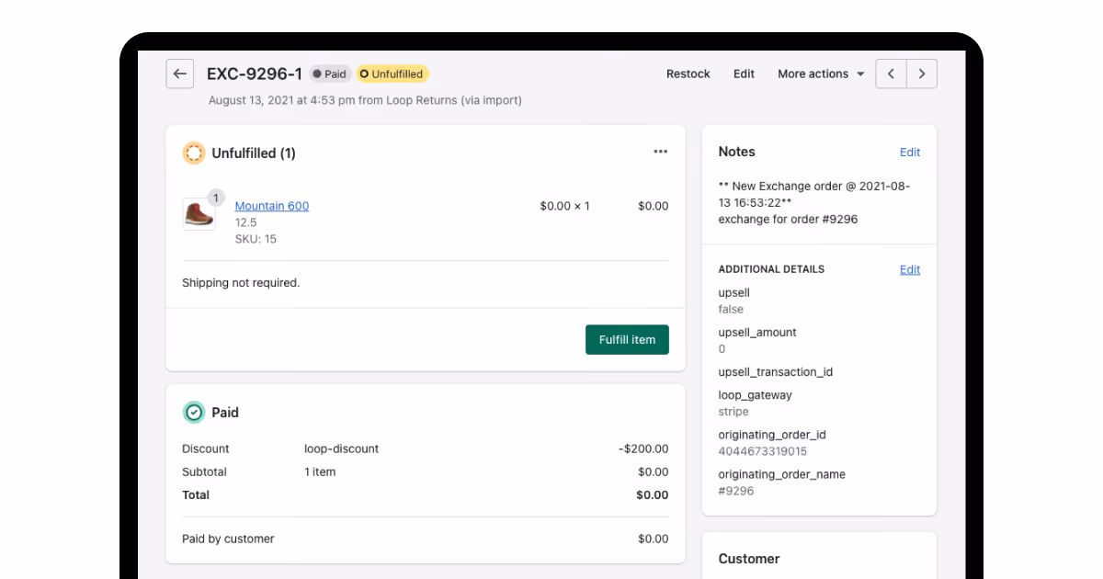Click the Customer section heading

pyautogui.click(x=749, y=559)
